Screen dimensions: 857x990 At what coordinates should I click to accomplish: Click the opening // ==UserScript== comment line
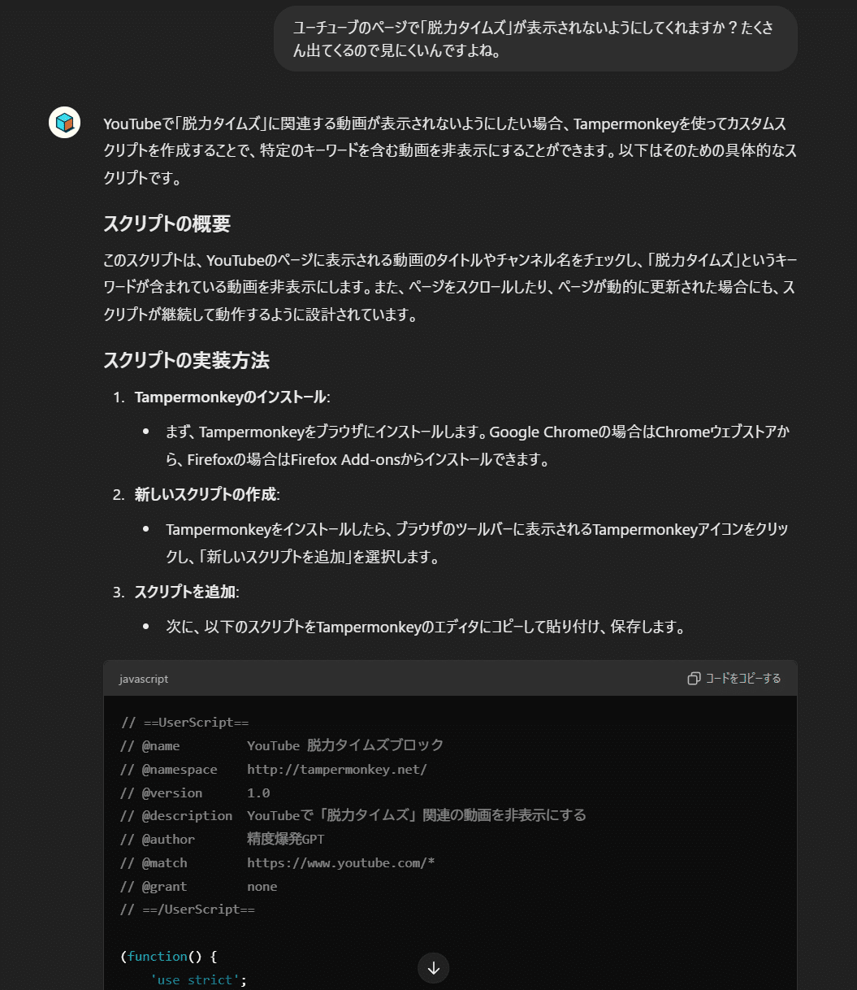click(x=184, y=723)
